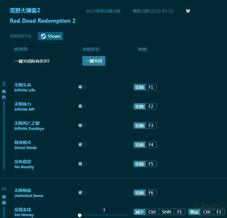Enable the Infinite MP switch
Viewport: 227px width, 218px height.
click(82, 106)
